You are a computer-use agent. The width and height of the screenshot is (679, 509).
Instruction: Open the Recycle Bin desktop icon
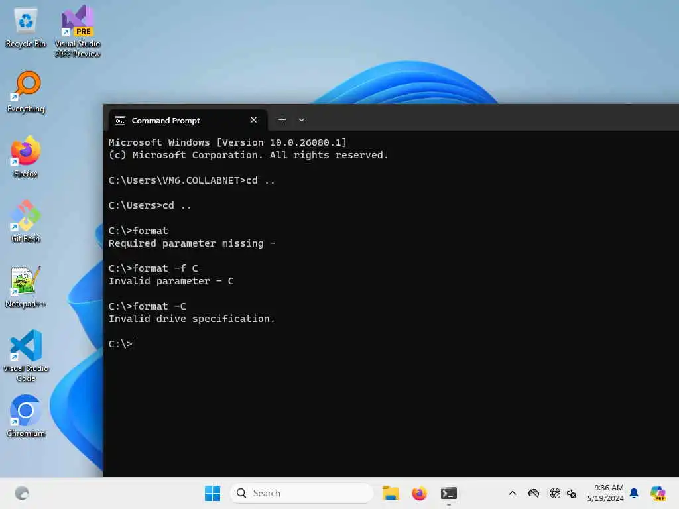pos(26,27)
